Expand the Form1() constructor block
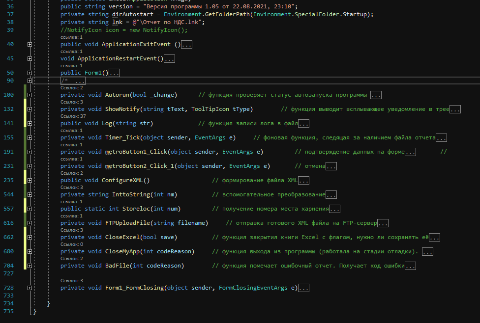The image size is (480, 323). pos(30,73)
